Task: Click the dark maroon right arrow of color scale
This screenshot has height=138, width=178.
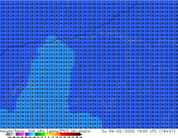Action: pos(81,134)
